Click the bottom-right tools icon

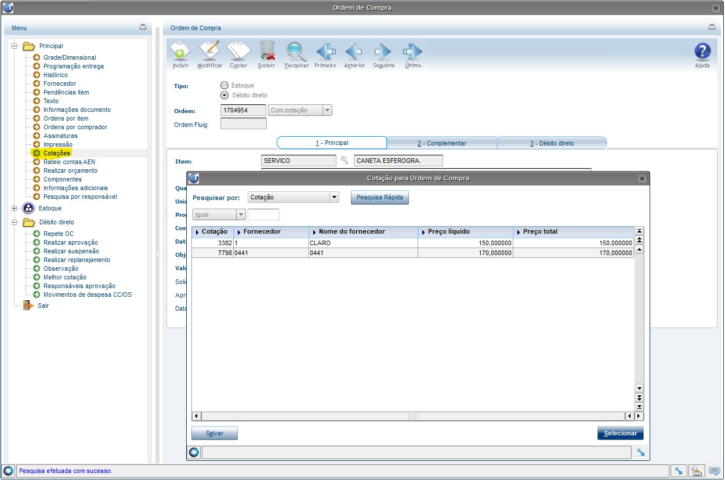[x=697, y=471]
